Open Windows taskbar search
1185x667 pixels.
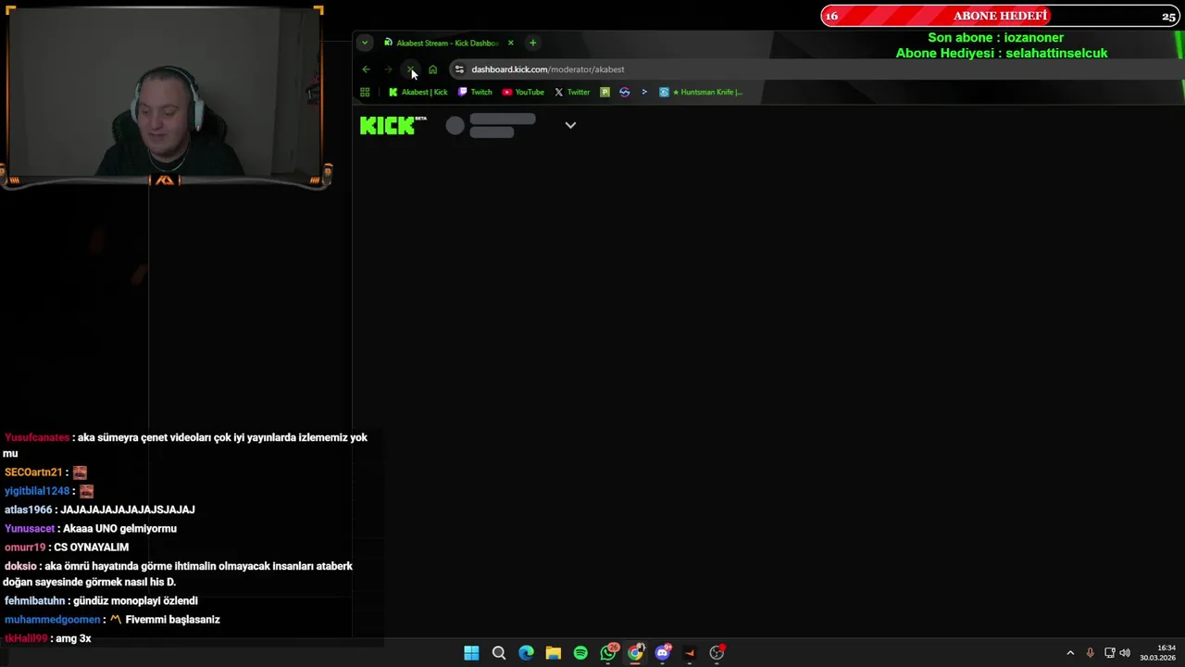499,653
